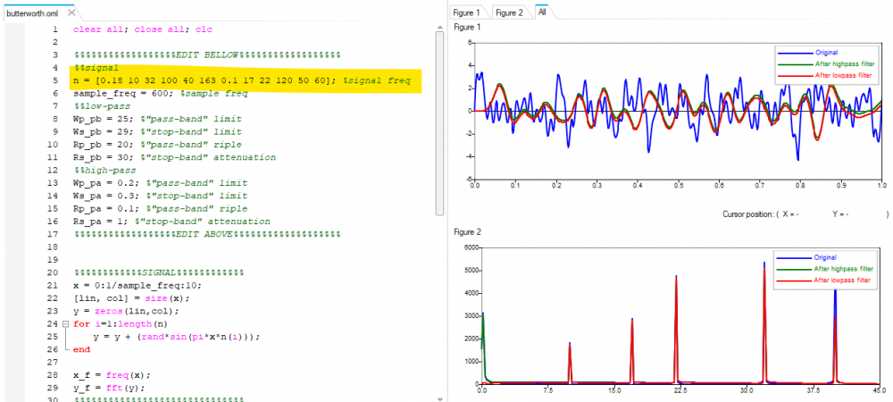The width and height of the screenshot is (893, 402).
Task: Collapse the for loop fold marker at line 24
Action: 64,324
